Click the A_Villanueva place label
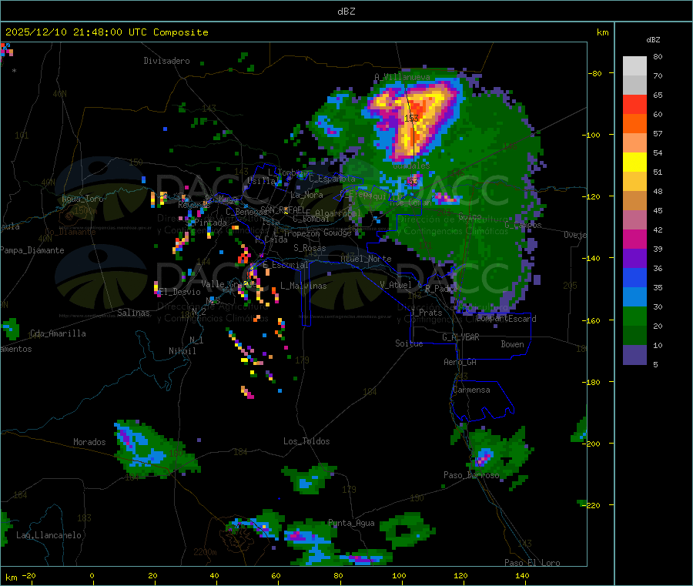This screenshot has height=586, width=693. (x=402, y=77)
